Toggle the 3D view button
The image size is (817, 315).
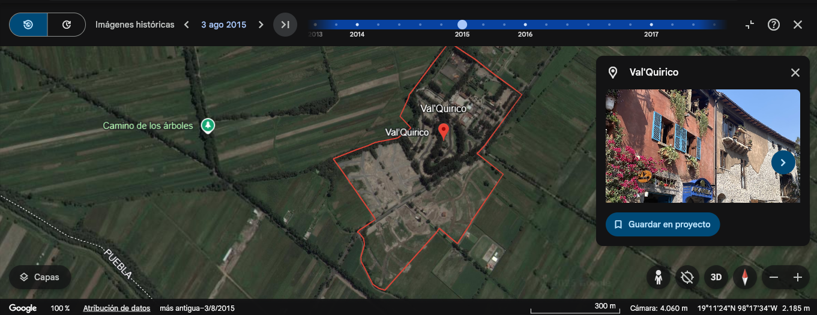click(x=716, y=277)
